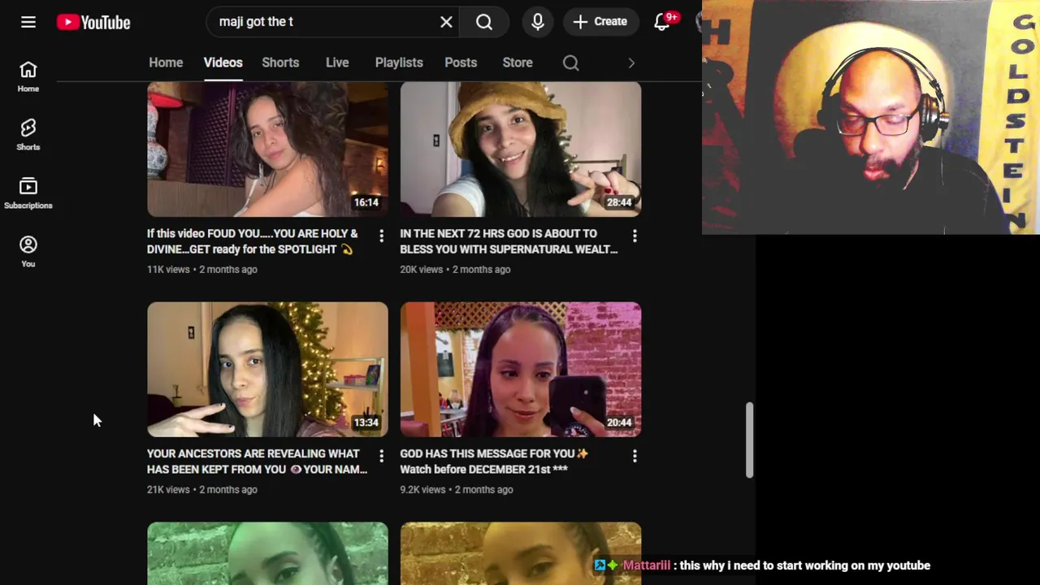Click "9.2K views • 2 months ago" text
The image size is (1040, 585).
457,489
